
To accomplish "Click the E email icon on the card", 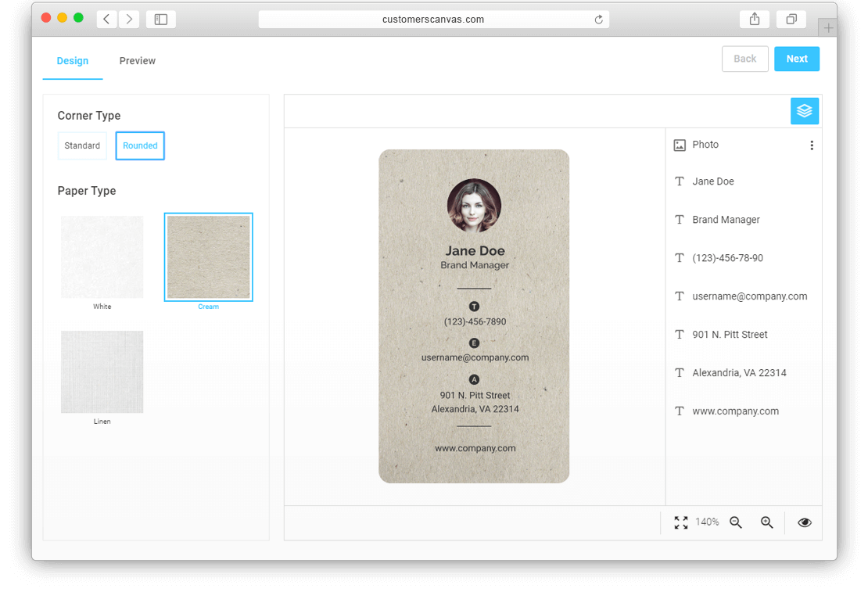I will point(474,343).
